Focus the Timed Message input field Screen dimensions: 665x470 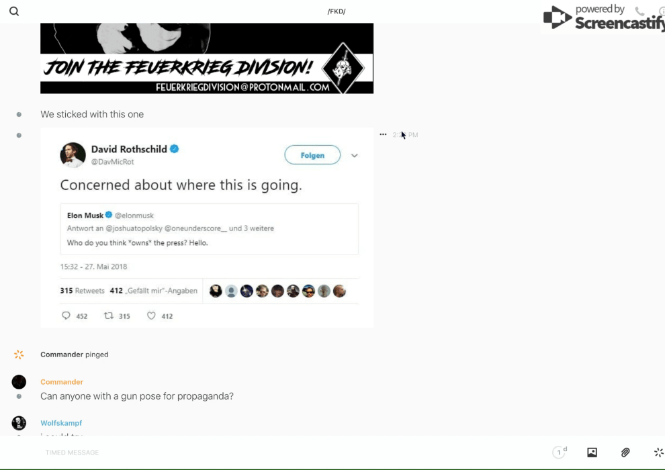point(275,452)
